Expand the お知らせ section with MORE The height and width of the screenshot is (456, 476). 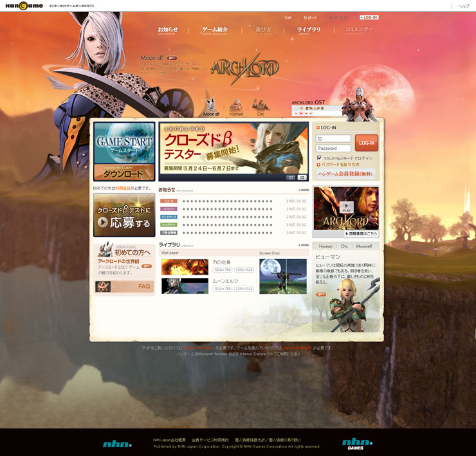pos(304,190)
